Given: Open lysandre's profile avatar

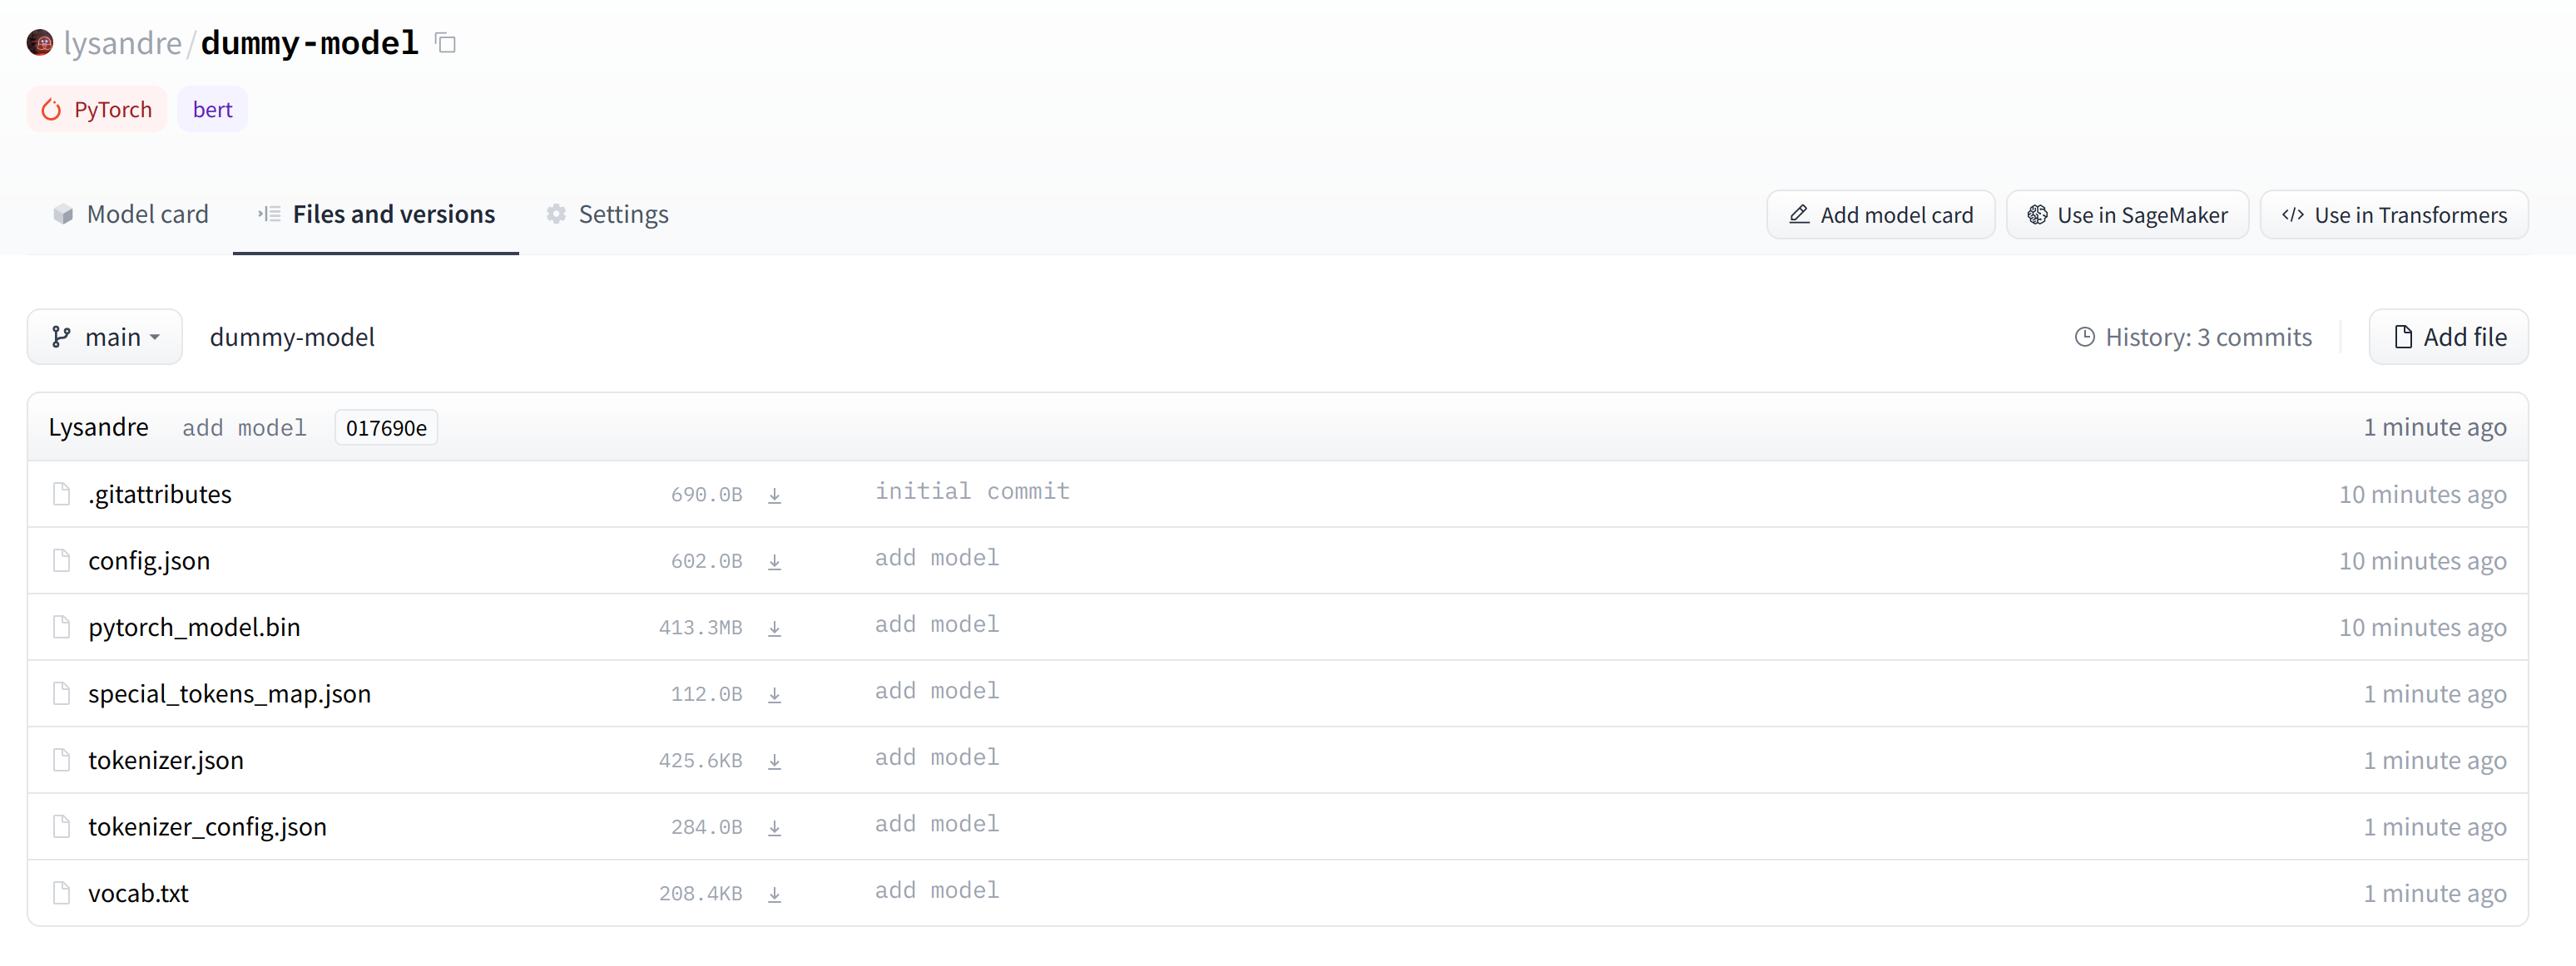Looking at the screenshot, I should pos(38,42).
